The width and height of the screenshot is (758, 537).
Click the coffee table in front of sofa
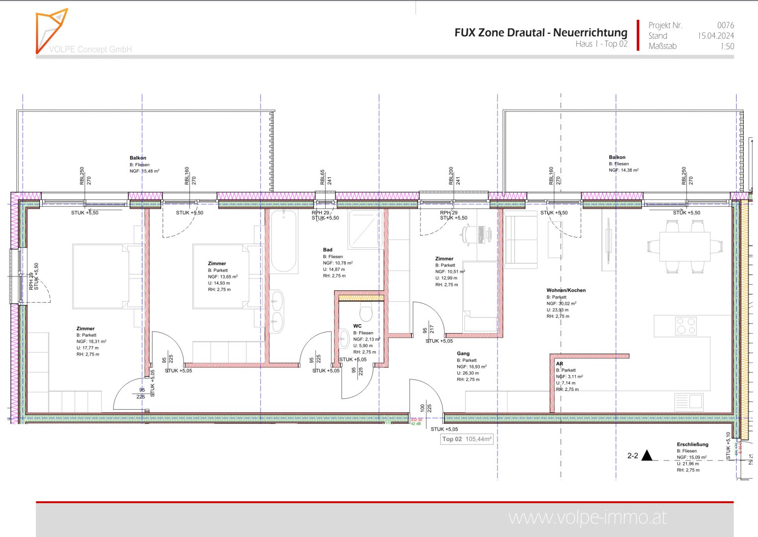tap(555, 240)
